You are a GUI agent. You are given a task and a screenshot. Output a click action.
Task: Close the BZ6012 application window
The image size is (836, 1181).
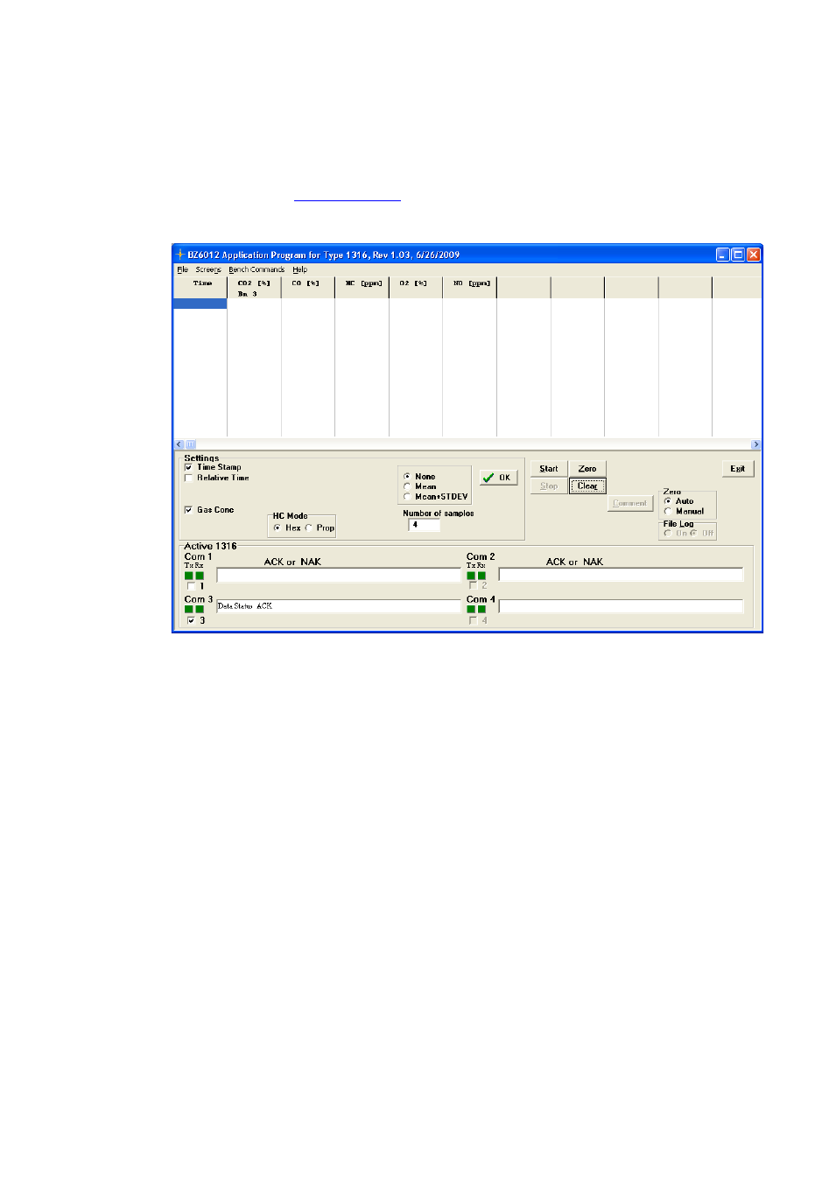pyautogui.click(x=754, y=255)
